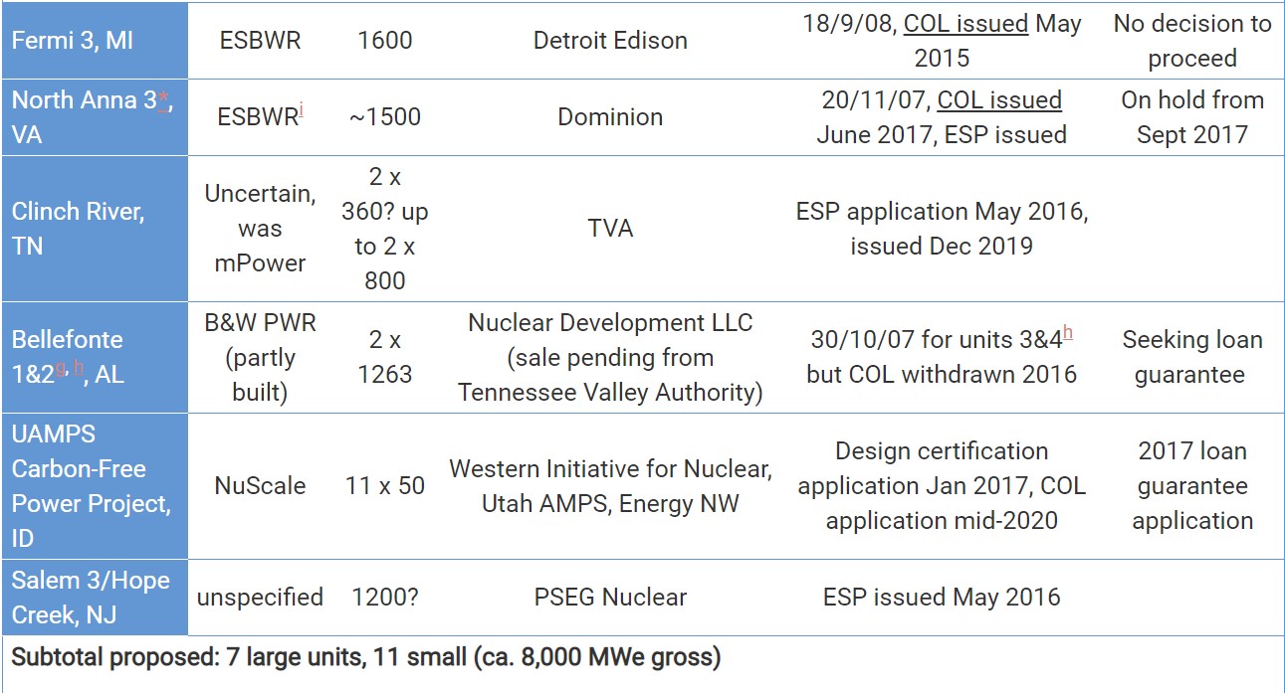The width and height of the screenshot is (1285, 693).
Task: Select the 'Nuclear Development LLC' applicant cell
Action: tap(610, 358)
